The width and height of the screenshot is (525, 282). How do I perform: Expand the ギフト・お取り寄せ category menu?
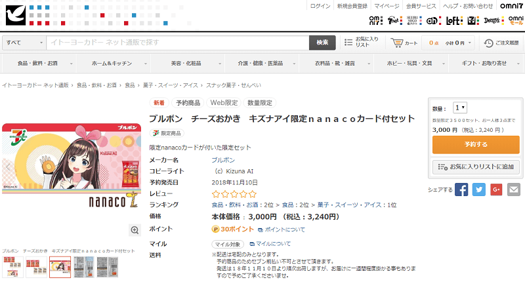tap(486, 63)
